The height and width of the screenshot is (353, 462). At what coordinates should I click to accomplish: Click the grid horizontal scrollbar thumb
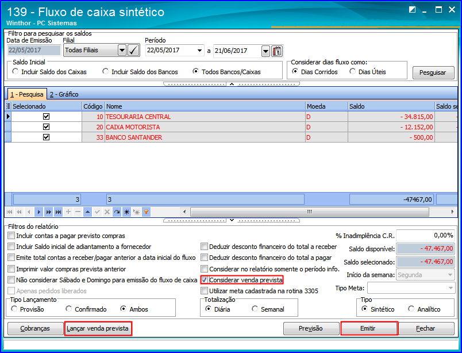[x=310, y=212]
